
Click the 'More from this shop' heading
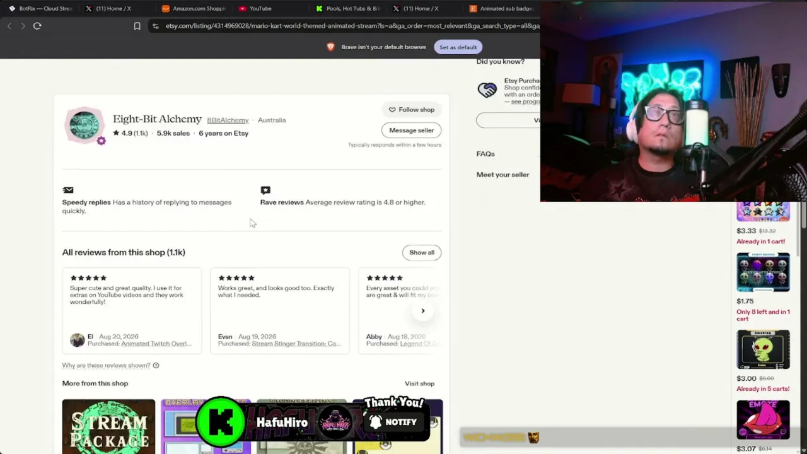click(x=95, y=383)
